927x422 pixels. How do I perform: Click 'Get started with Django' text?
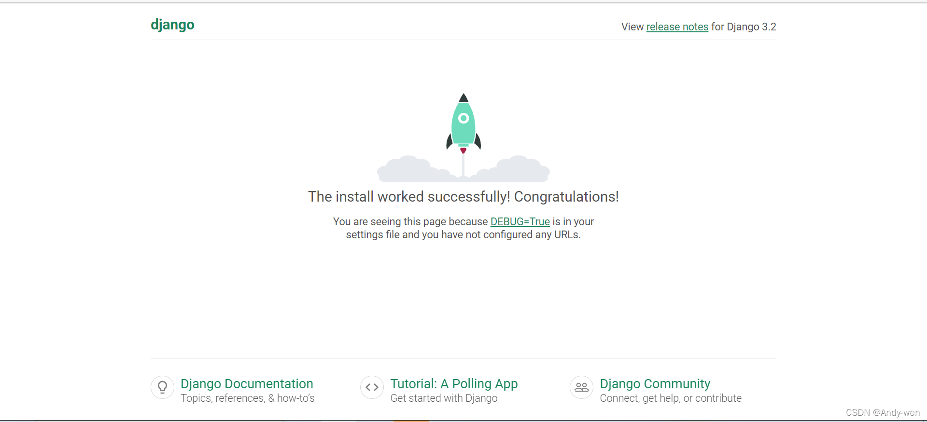[444, 398]
